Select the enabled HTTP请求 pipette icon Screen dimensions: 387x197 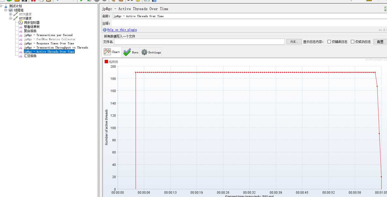[x=16, y=18]
